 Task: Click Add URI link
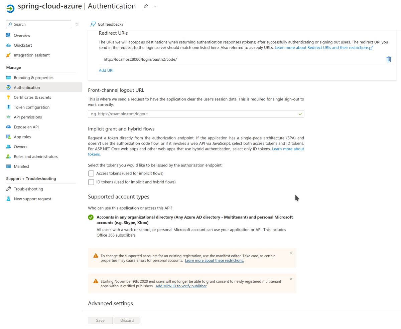point(106,70)
